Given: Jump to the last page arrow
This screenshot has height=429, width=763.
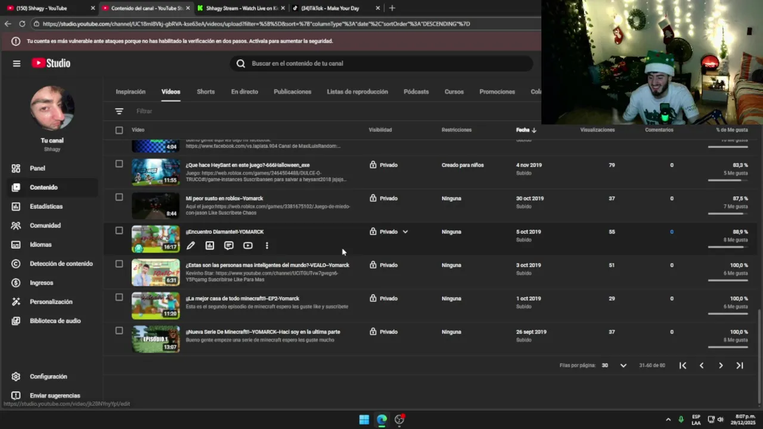Looking at the screenshot, I should 740,365.
